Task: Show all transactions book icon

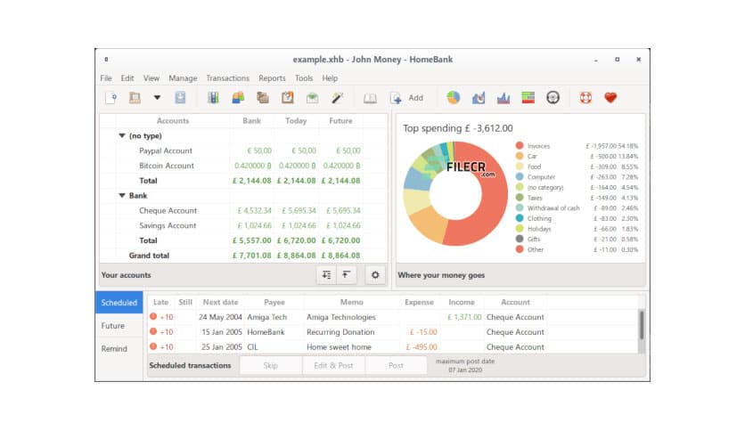Action: click(370, 98)
